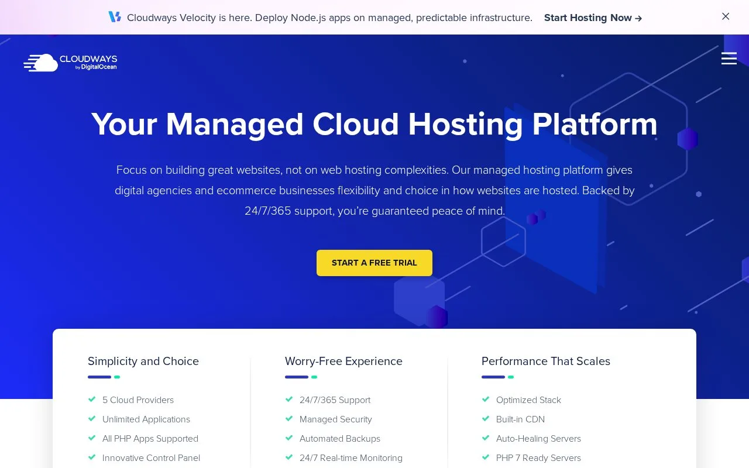Screen dimensions: 749x468
Task: Click the checkmark beside Optimized Stack
Action: 486,400
